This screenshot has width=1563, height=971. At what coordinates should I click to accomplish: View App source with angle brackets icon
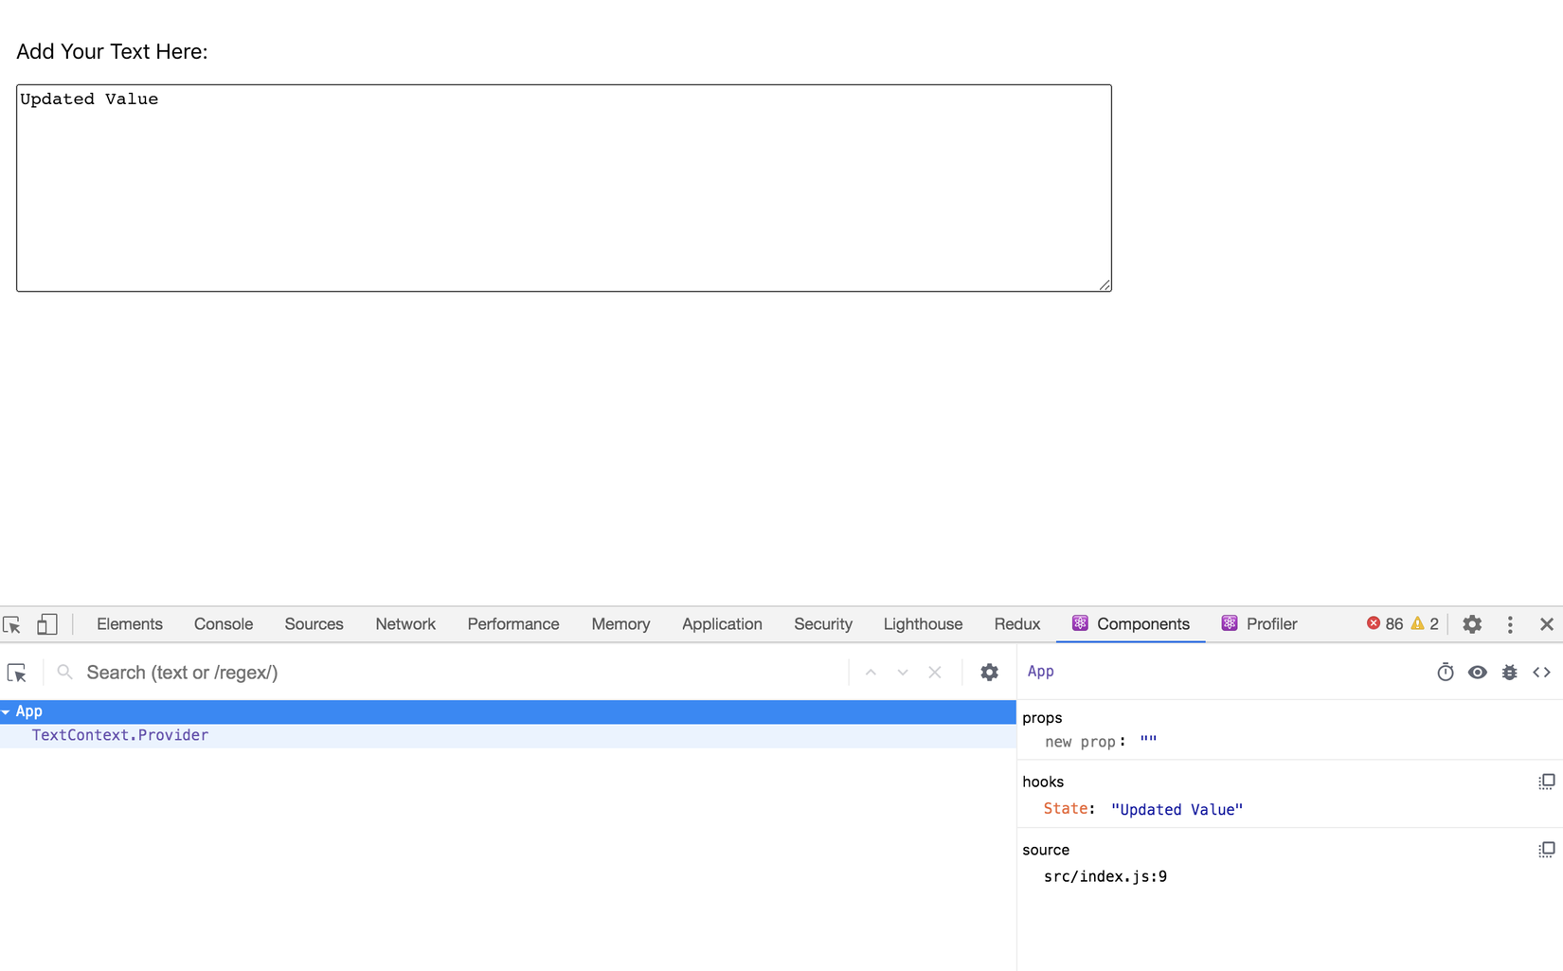[1541, 673]
